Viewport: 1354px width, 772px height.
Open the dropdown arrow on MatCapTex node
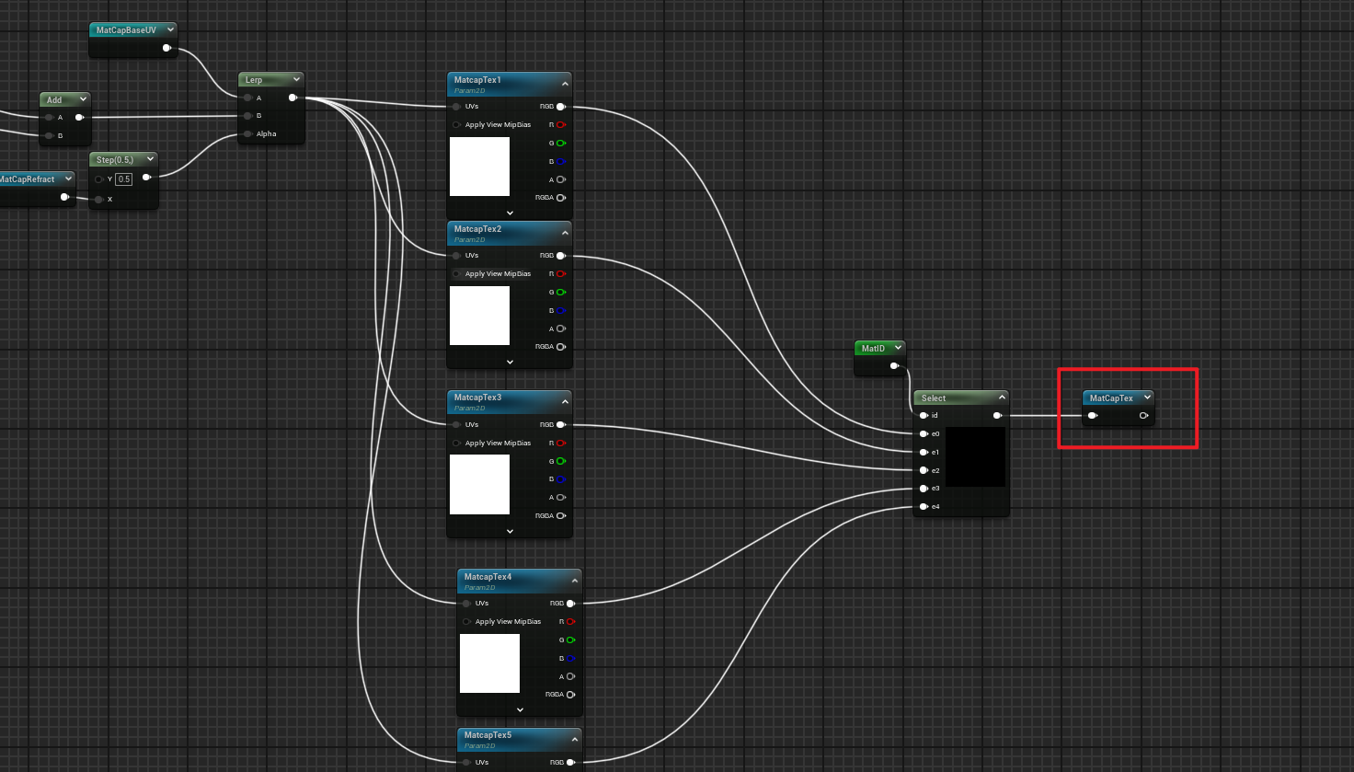point(1147,398)
